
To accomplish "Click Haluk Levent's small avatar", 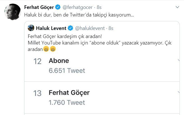I will click(x=31, y=28).
